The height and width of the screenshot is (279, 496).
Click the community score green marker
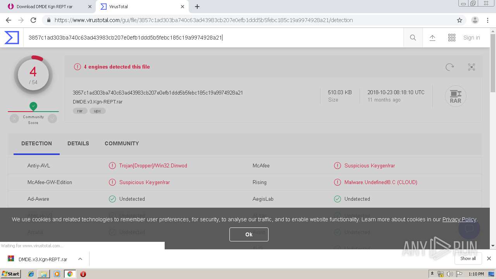click(33, 106)
